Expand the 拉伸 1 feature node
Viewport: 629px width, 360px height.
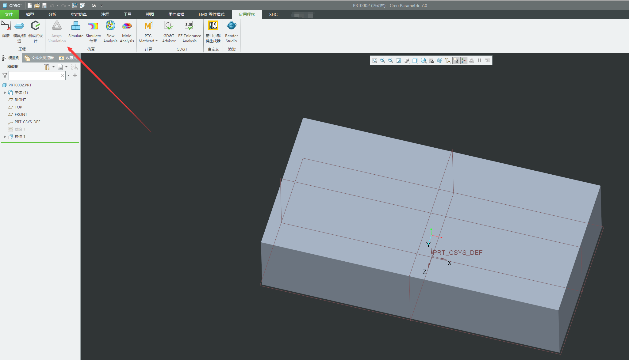pyautogui.click(x=5, y=137)
